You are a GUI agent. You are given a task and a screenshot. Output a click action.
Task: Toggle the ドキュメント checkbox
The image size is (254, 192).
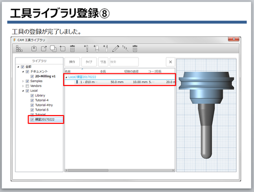[27, 72]
